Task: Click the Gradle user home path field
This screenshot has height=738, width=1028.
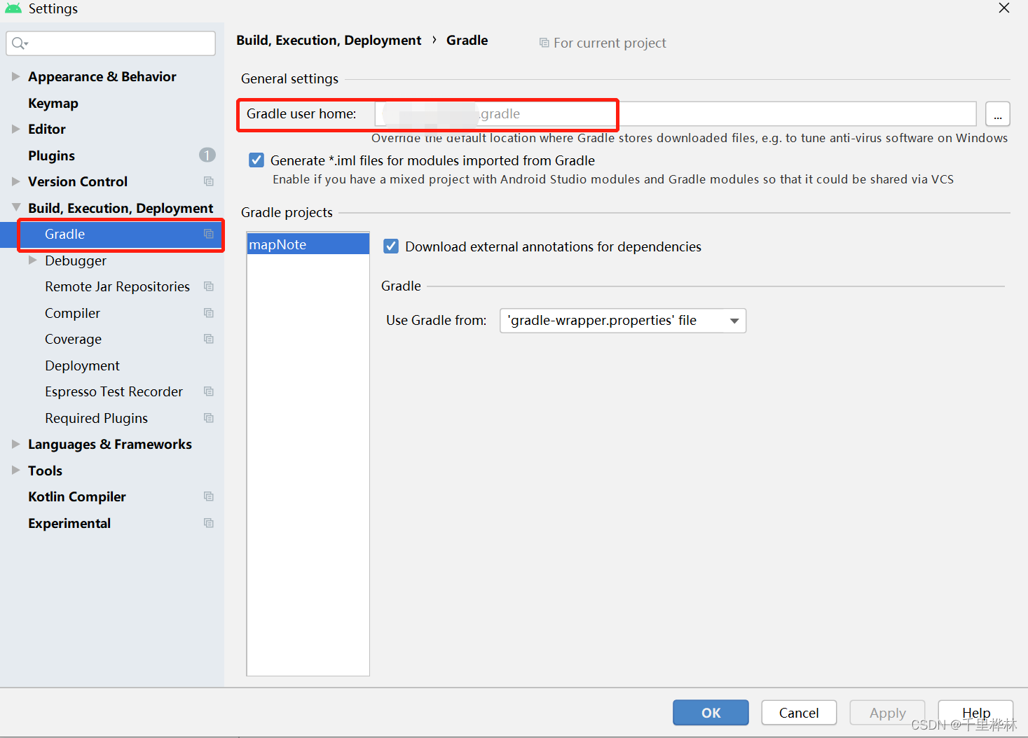Action: (x=676, y=113)
